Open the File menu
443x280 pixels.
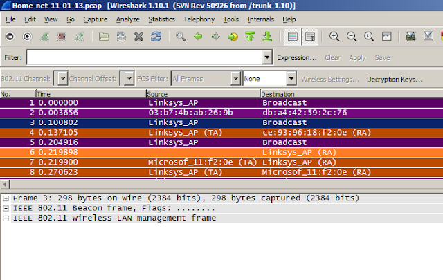[x=11, y=19]
